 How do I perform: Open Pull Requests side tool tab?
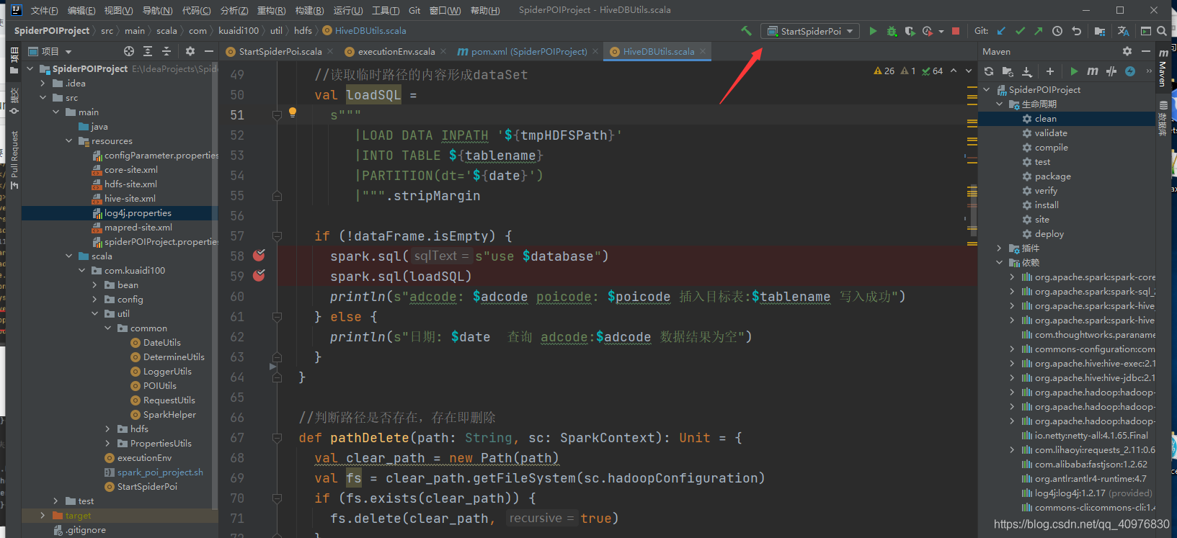pyautogui.click(x=14, y=160)
